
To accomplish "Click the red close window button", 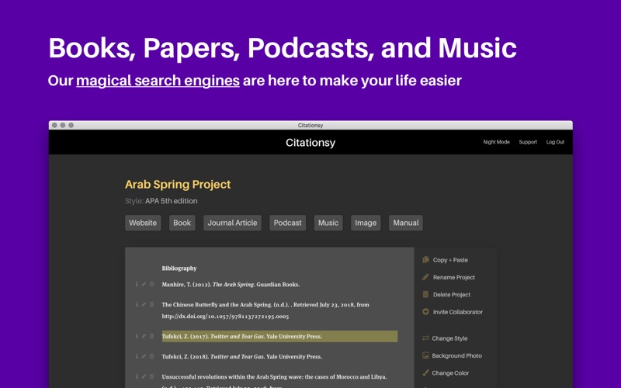I will (x=54, y=125).
